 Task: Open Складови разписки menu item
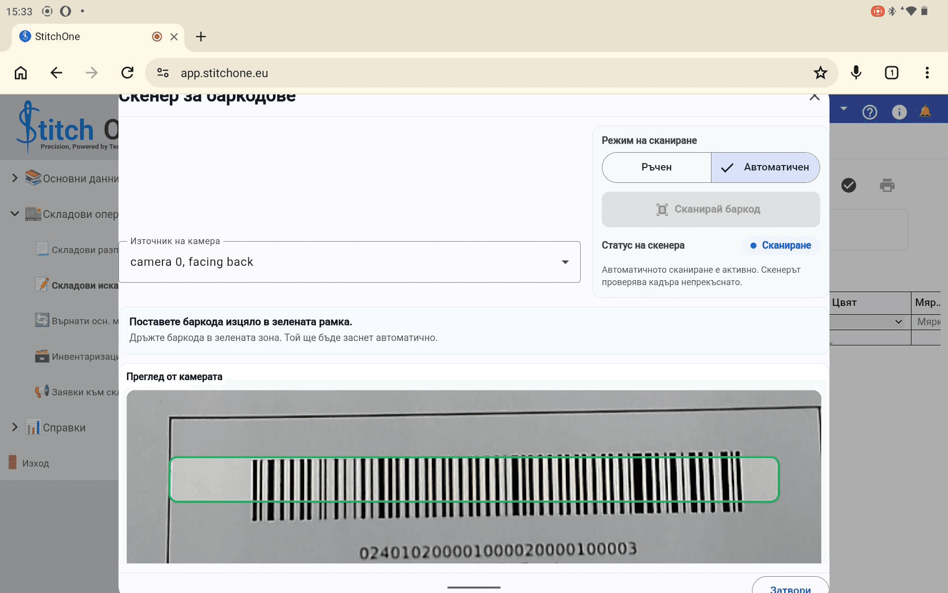pos(77,250)
